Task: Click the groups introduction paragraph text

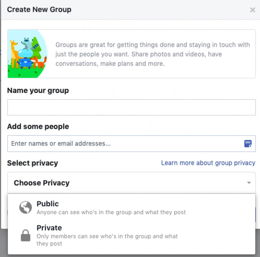Action: tap(153, 54)
